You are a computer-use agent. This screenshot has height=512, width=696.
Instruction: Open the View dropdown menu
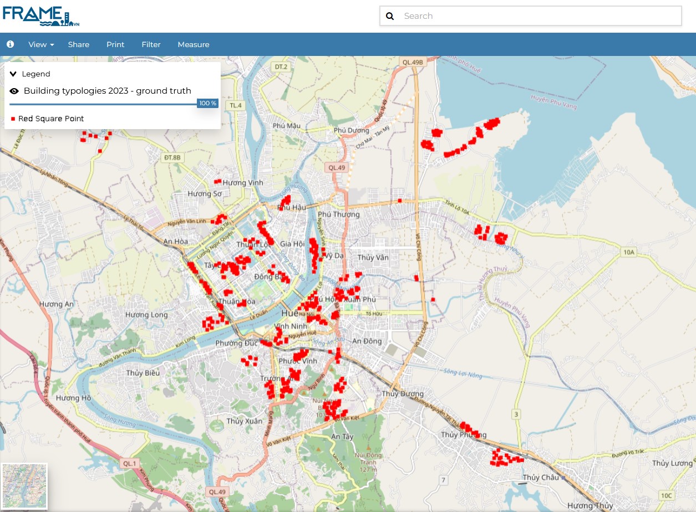[x=41, y=44]
